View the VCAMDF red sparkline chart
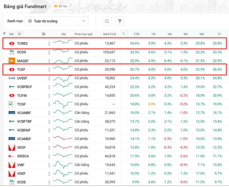229x187 pixels. (63, 138)
